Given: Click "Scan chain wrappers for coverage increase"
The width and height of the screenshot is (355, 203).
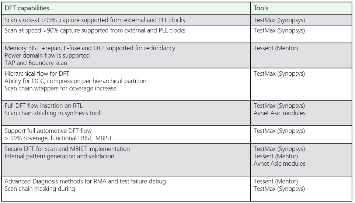Looking at the screenshot, I should [x=60, y=88].
